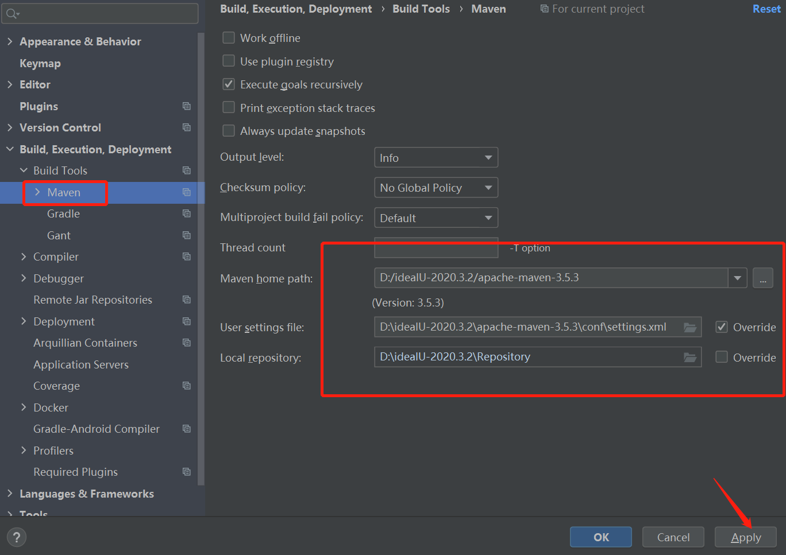Enable the Work offline checkbox
The height and width of the screenshot is (555, 786).
point(229,38)
